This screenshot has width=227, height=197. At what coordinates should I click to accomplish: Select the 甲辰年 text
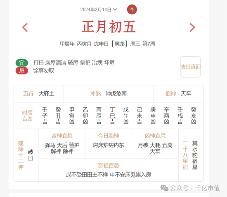click(67, 44)
